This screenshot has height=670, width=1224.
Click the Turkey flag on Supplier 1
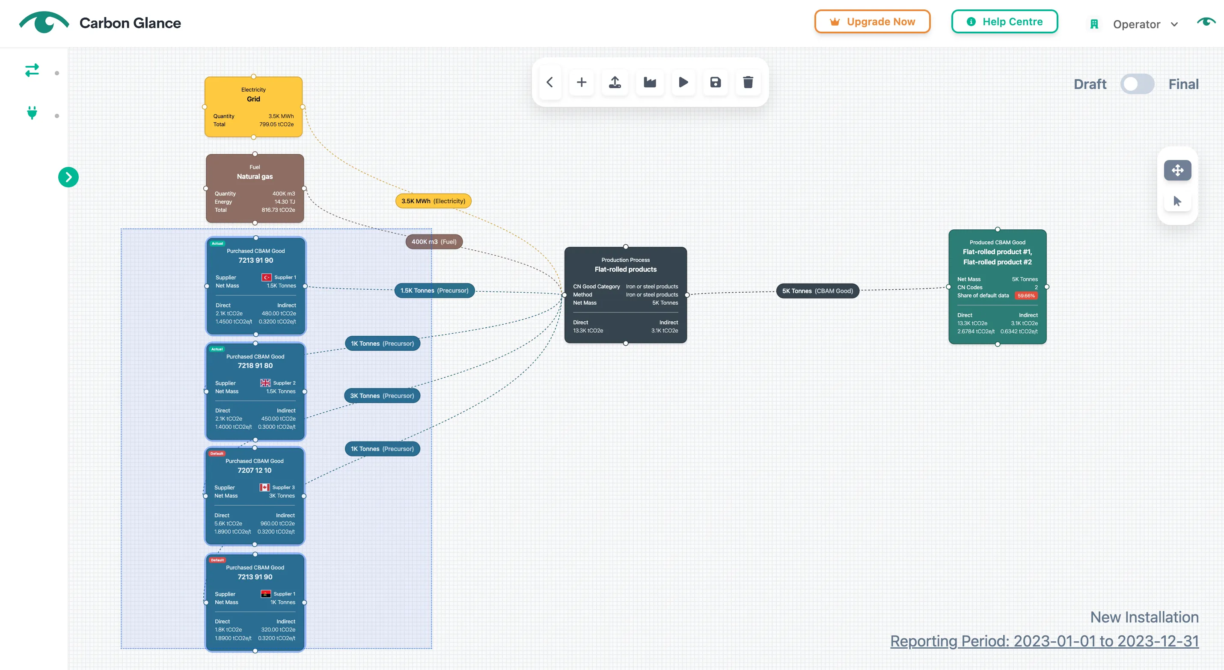coord(267,277)
